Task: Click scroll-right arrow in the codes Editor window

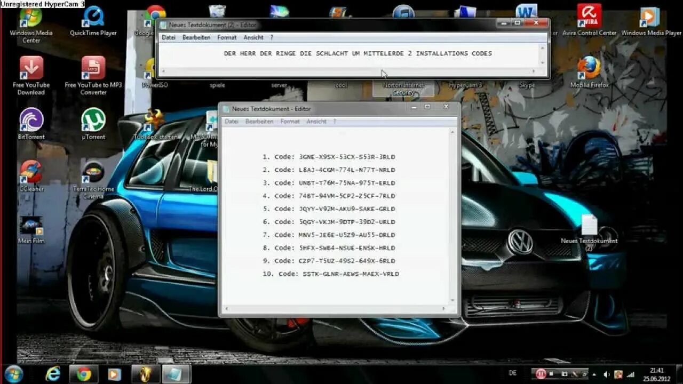Action: click(443, 308)
